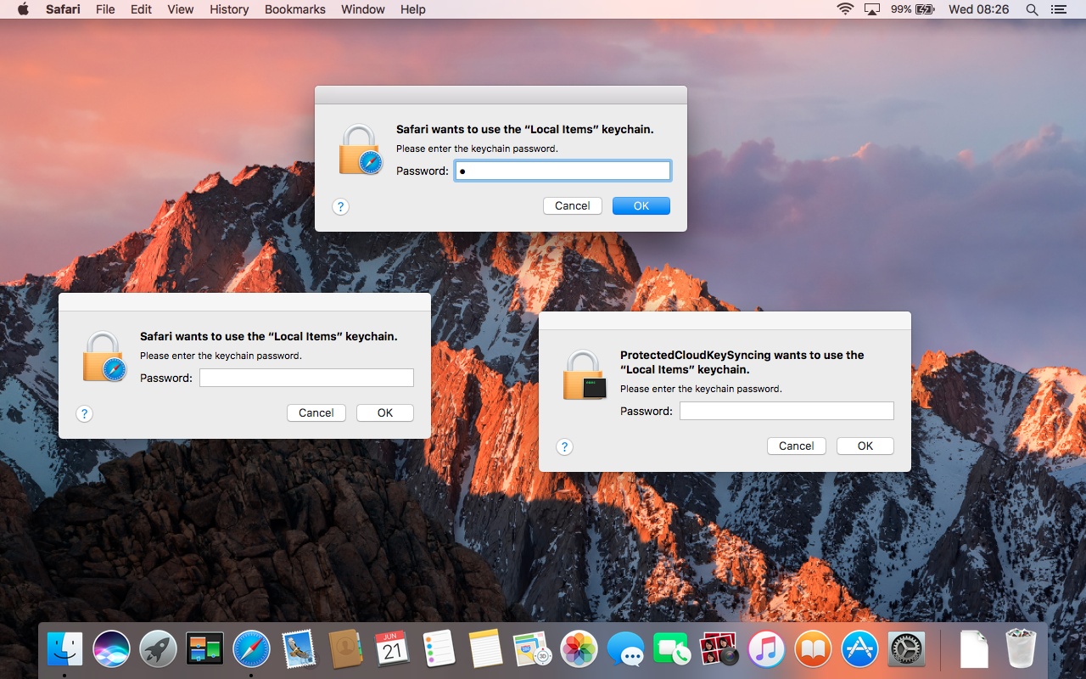
Task: Show Notification Center from menu bar
Action: coord(1058,9)
